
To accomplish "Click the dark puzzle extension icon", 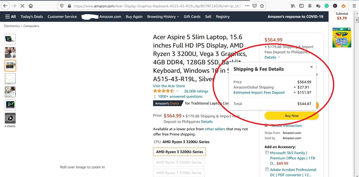I will [x=318, y=6].
